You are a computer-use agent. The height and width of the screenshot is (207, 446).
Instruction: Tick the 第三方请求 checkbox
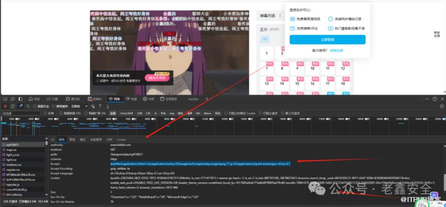coord(283,113)
